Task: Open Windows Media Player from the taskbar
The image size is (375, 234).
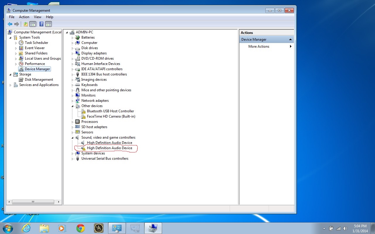Action: [62, 228]
